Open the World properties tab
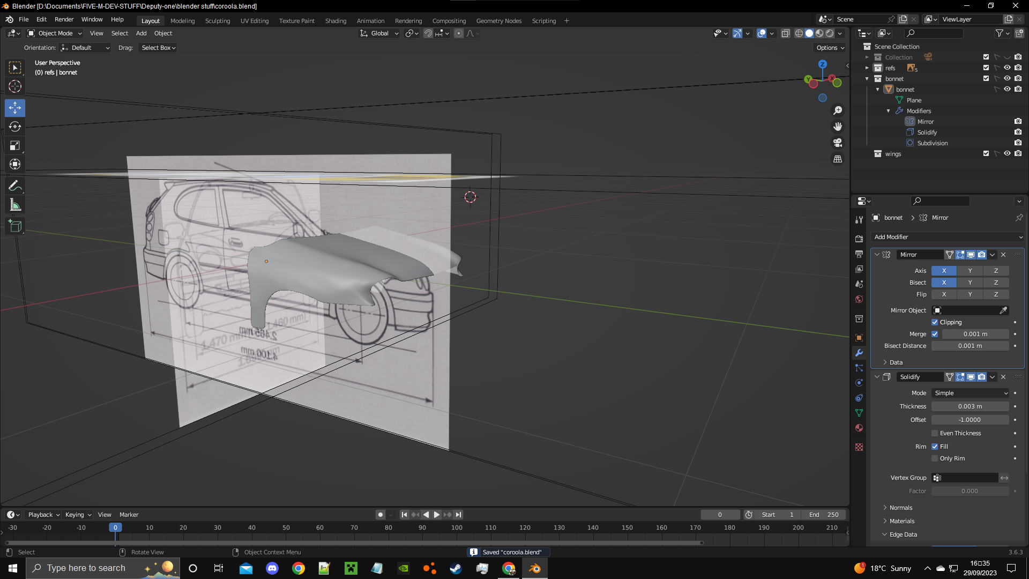The width and height of the screenshot is (1029, 579). [859, 299]
